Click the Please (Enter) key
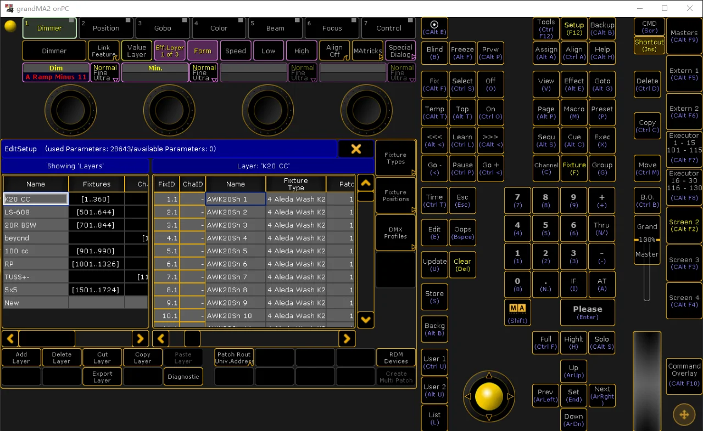Image resolution: width=703 pixels, height=431 pixels. 588,313
